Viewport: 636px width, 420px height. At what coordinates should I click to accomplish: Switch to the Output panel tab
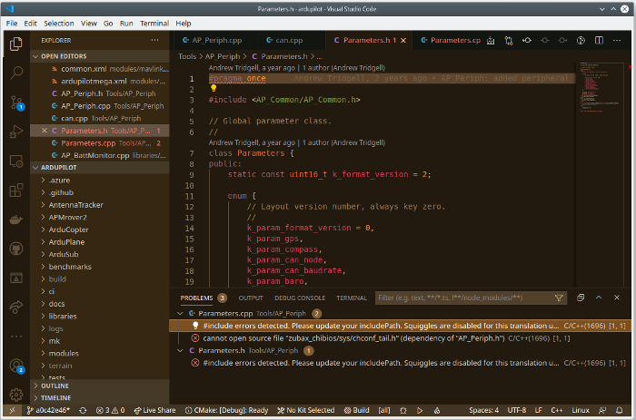[x=251, y=298]
